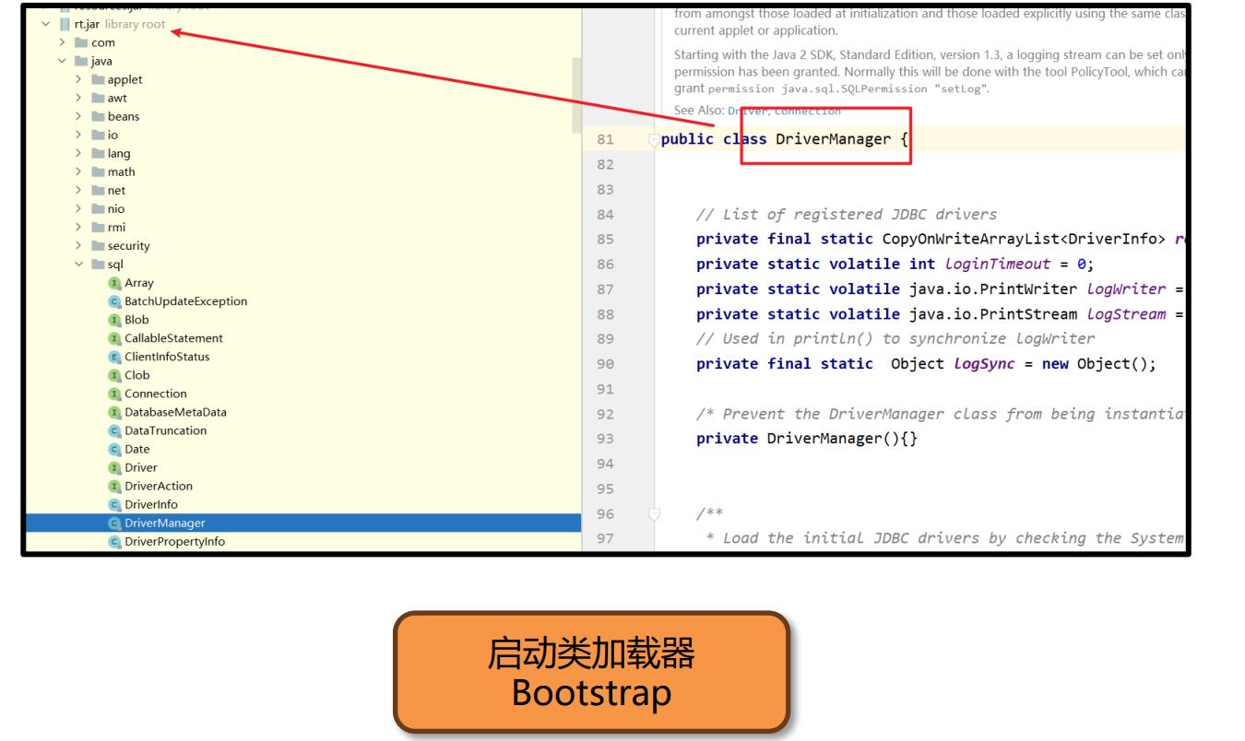This screenshot has width=1245, height=741.
Task: Select the DriverInfo tree item
Action: tap(151, 504)
